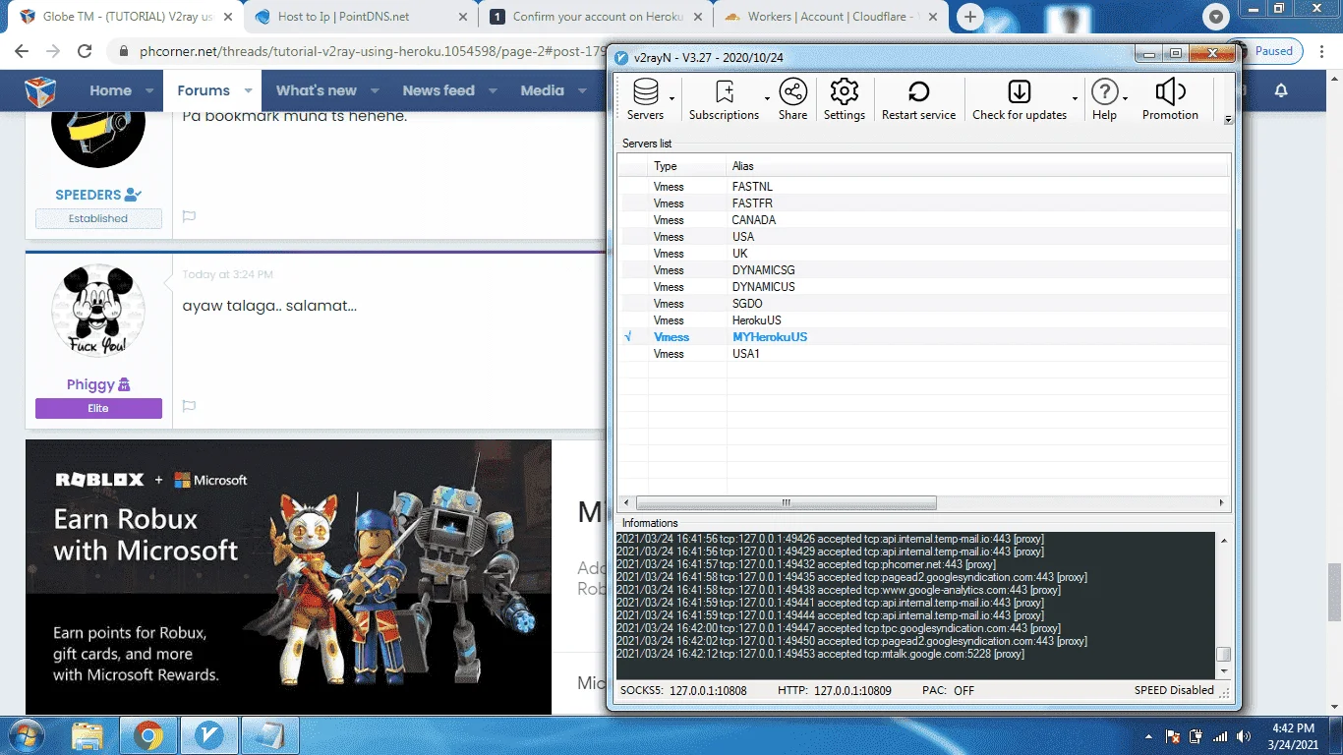Open the News feed menu
The image size is (1343, 755).
tap(438, 90)
